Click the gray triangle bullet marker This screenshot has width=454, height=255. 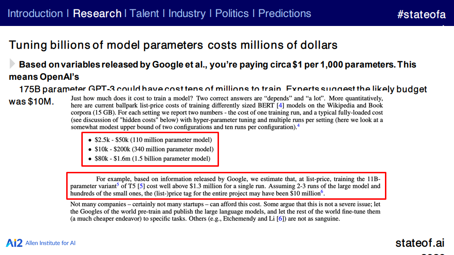[x=12, y=64]
